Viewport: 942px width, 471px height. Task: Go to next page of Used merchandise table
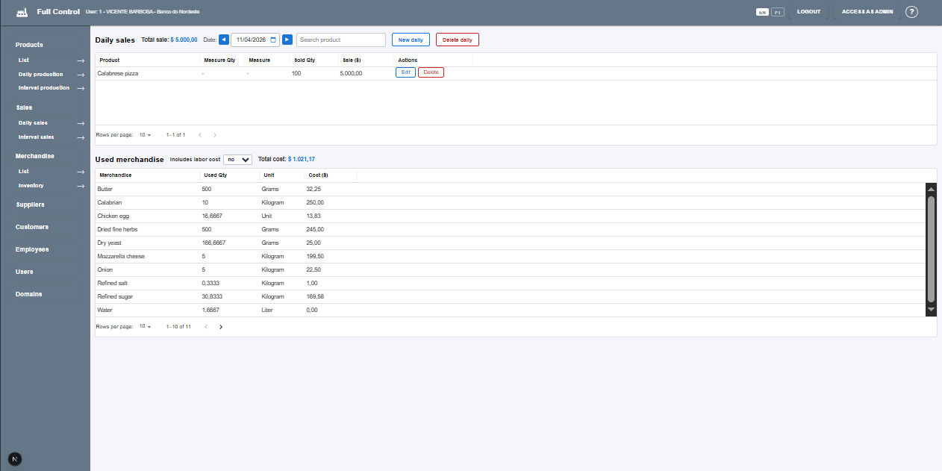click(220, 327)
